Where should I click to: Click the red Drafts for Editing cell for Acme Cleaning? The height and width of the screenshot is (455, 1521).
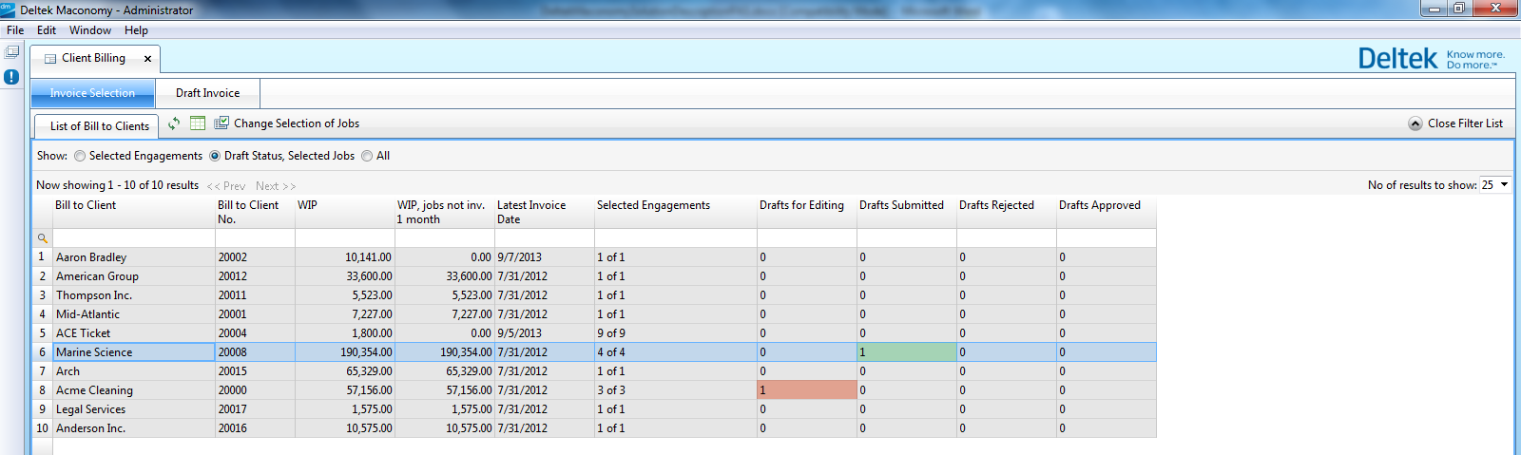[x=807, y=390]
